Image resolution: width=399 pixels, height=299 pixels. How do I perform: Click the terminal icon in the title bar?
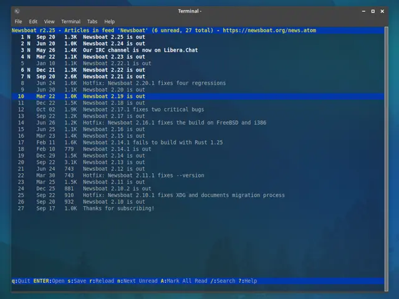(17, 11)
